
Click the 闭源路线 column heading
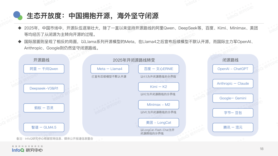[x=230, y=60]
